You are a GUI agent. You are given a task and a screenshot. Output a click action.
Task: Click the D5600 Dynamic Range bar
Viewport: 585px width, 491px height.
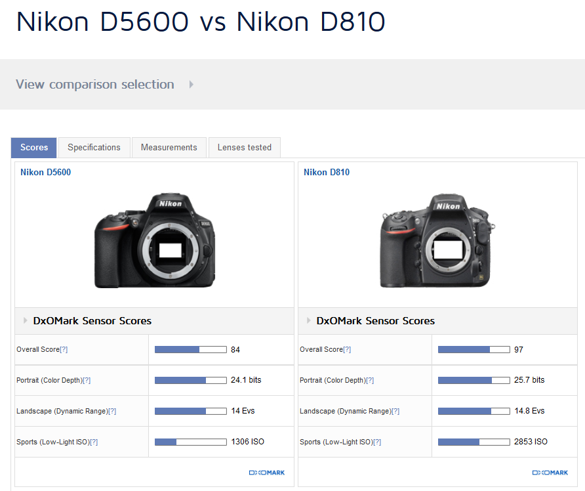[x=191, y=411]
